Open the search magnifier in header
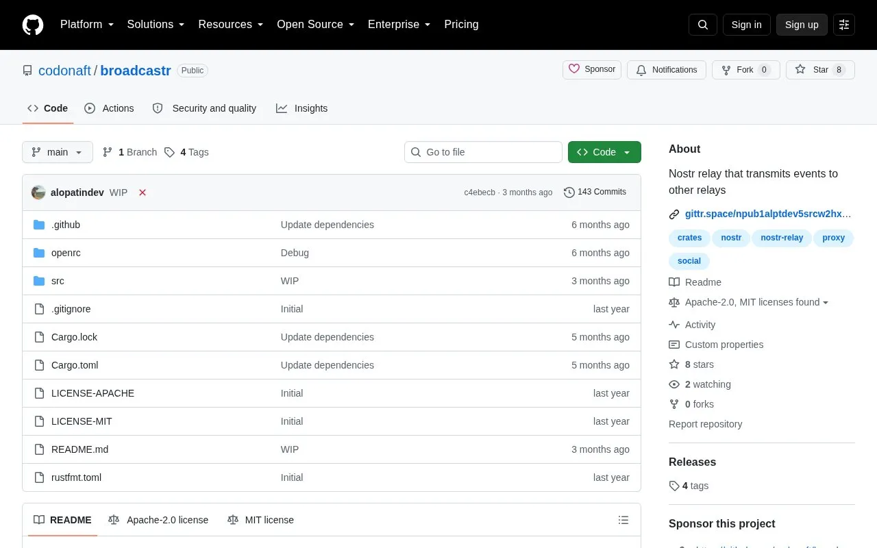Image resolution: width=877 pixels, height=548 pixels. (703, 25)
